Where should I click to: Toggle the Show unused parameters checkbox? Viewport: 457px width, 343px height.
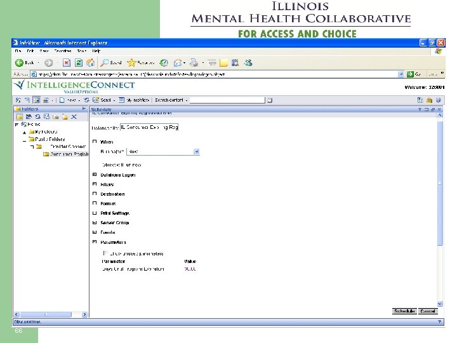pos(105,253)
